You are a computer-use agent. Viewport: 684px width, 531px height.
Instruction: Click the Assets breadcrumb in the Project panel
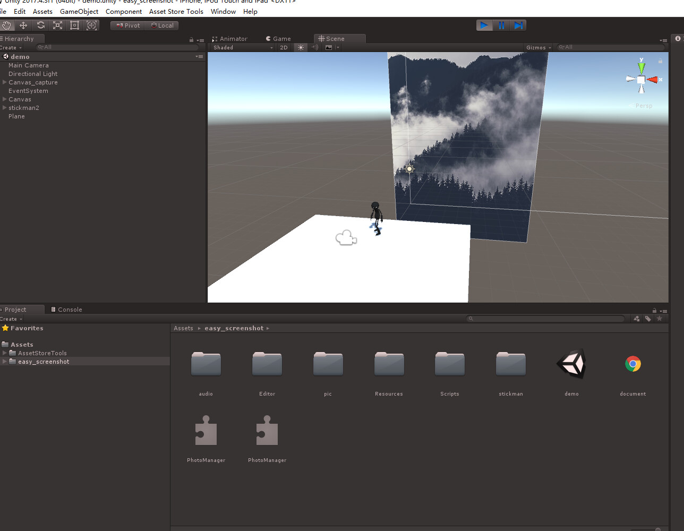coord(183,328)
